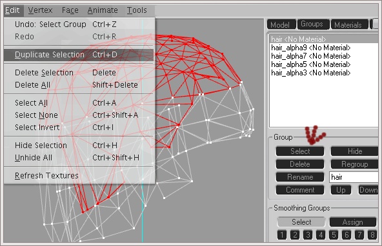382x246 pixels.
Task: Open the Face menu
Action: [70, 10]
